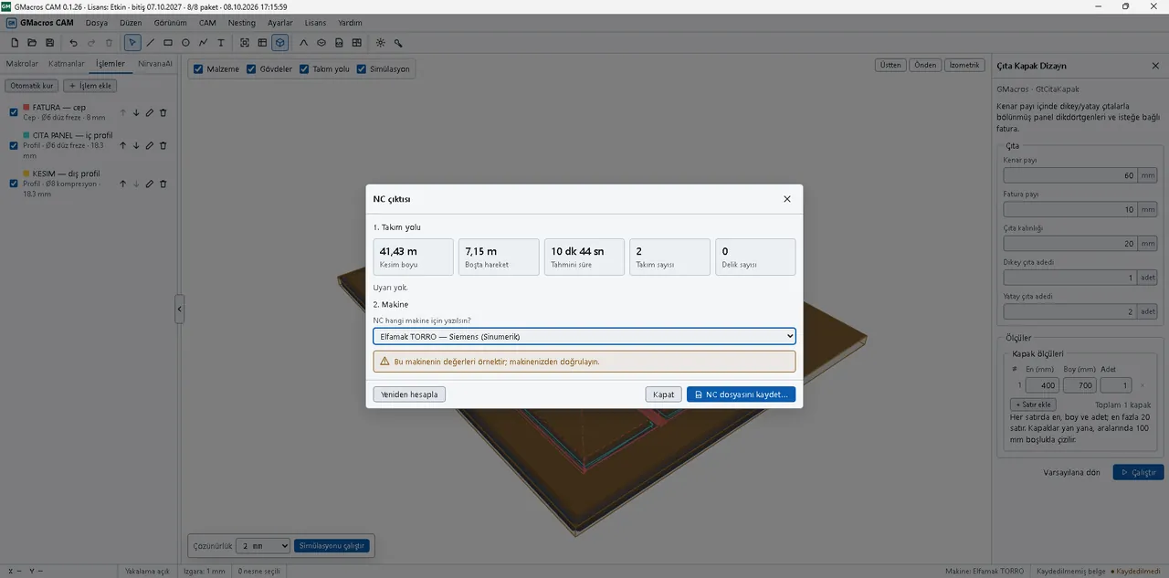
Task: Click the Kapat button in the dialog
Action: point(663,394)
